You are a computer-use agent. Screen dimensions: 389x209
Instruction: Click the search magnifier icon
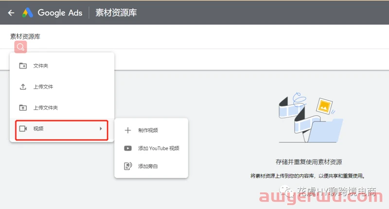pyautogui.click(x=20, y=47)
